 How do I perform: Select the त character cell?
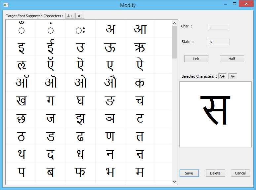(140, 136)
